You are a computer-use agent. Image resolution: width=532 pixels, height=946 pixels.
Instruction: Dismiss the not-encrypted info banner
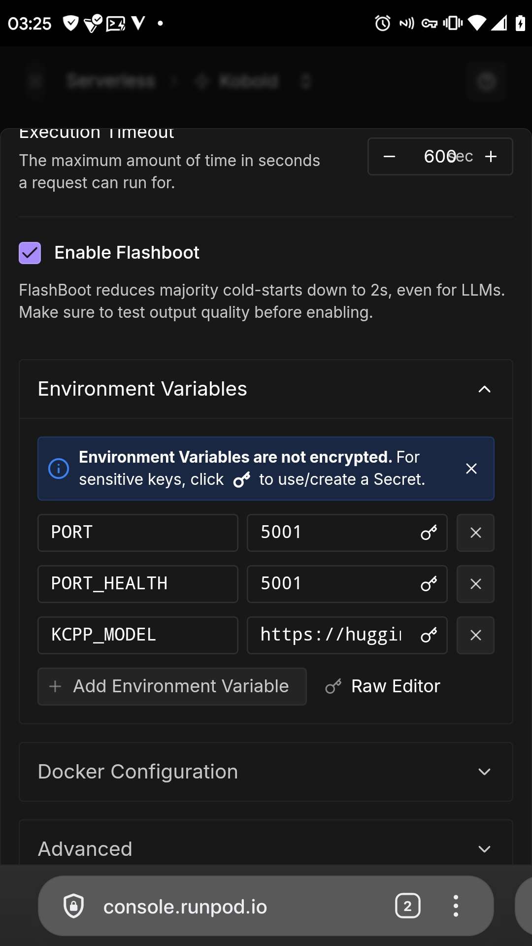point(471,469)
